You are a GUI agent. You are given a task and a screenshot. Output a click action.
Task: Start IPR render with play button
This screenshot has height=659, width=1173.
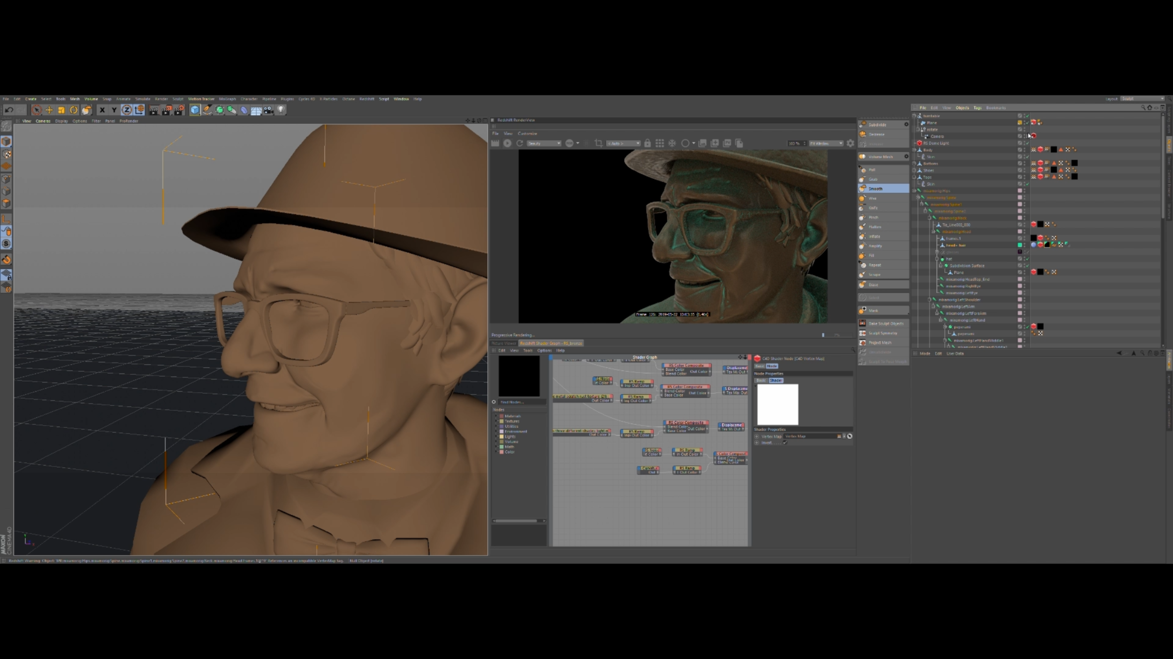(x=507, y=143)
